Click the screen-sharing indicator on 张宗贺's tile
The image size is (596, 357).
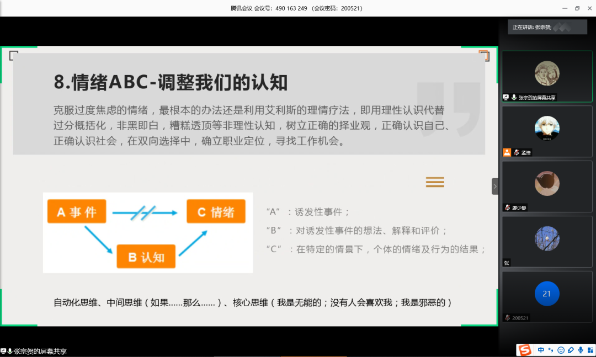505,97
